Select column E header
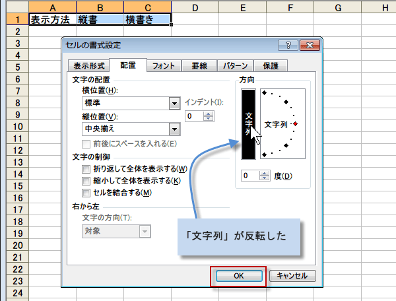 click(x=242, y=7)
